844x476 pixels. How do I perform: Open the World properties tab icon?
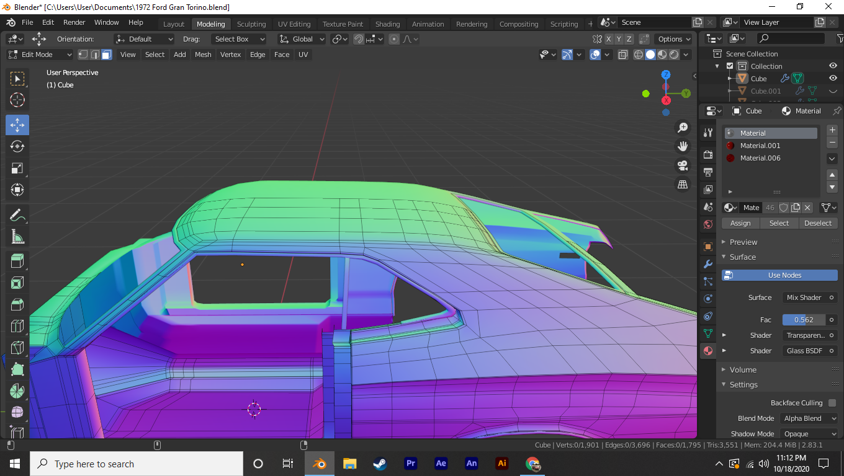pyautogui.click(x=708, y=224)
